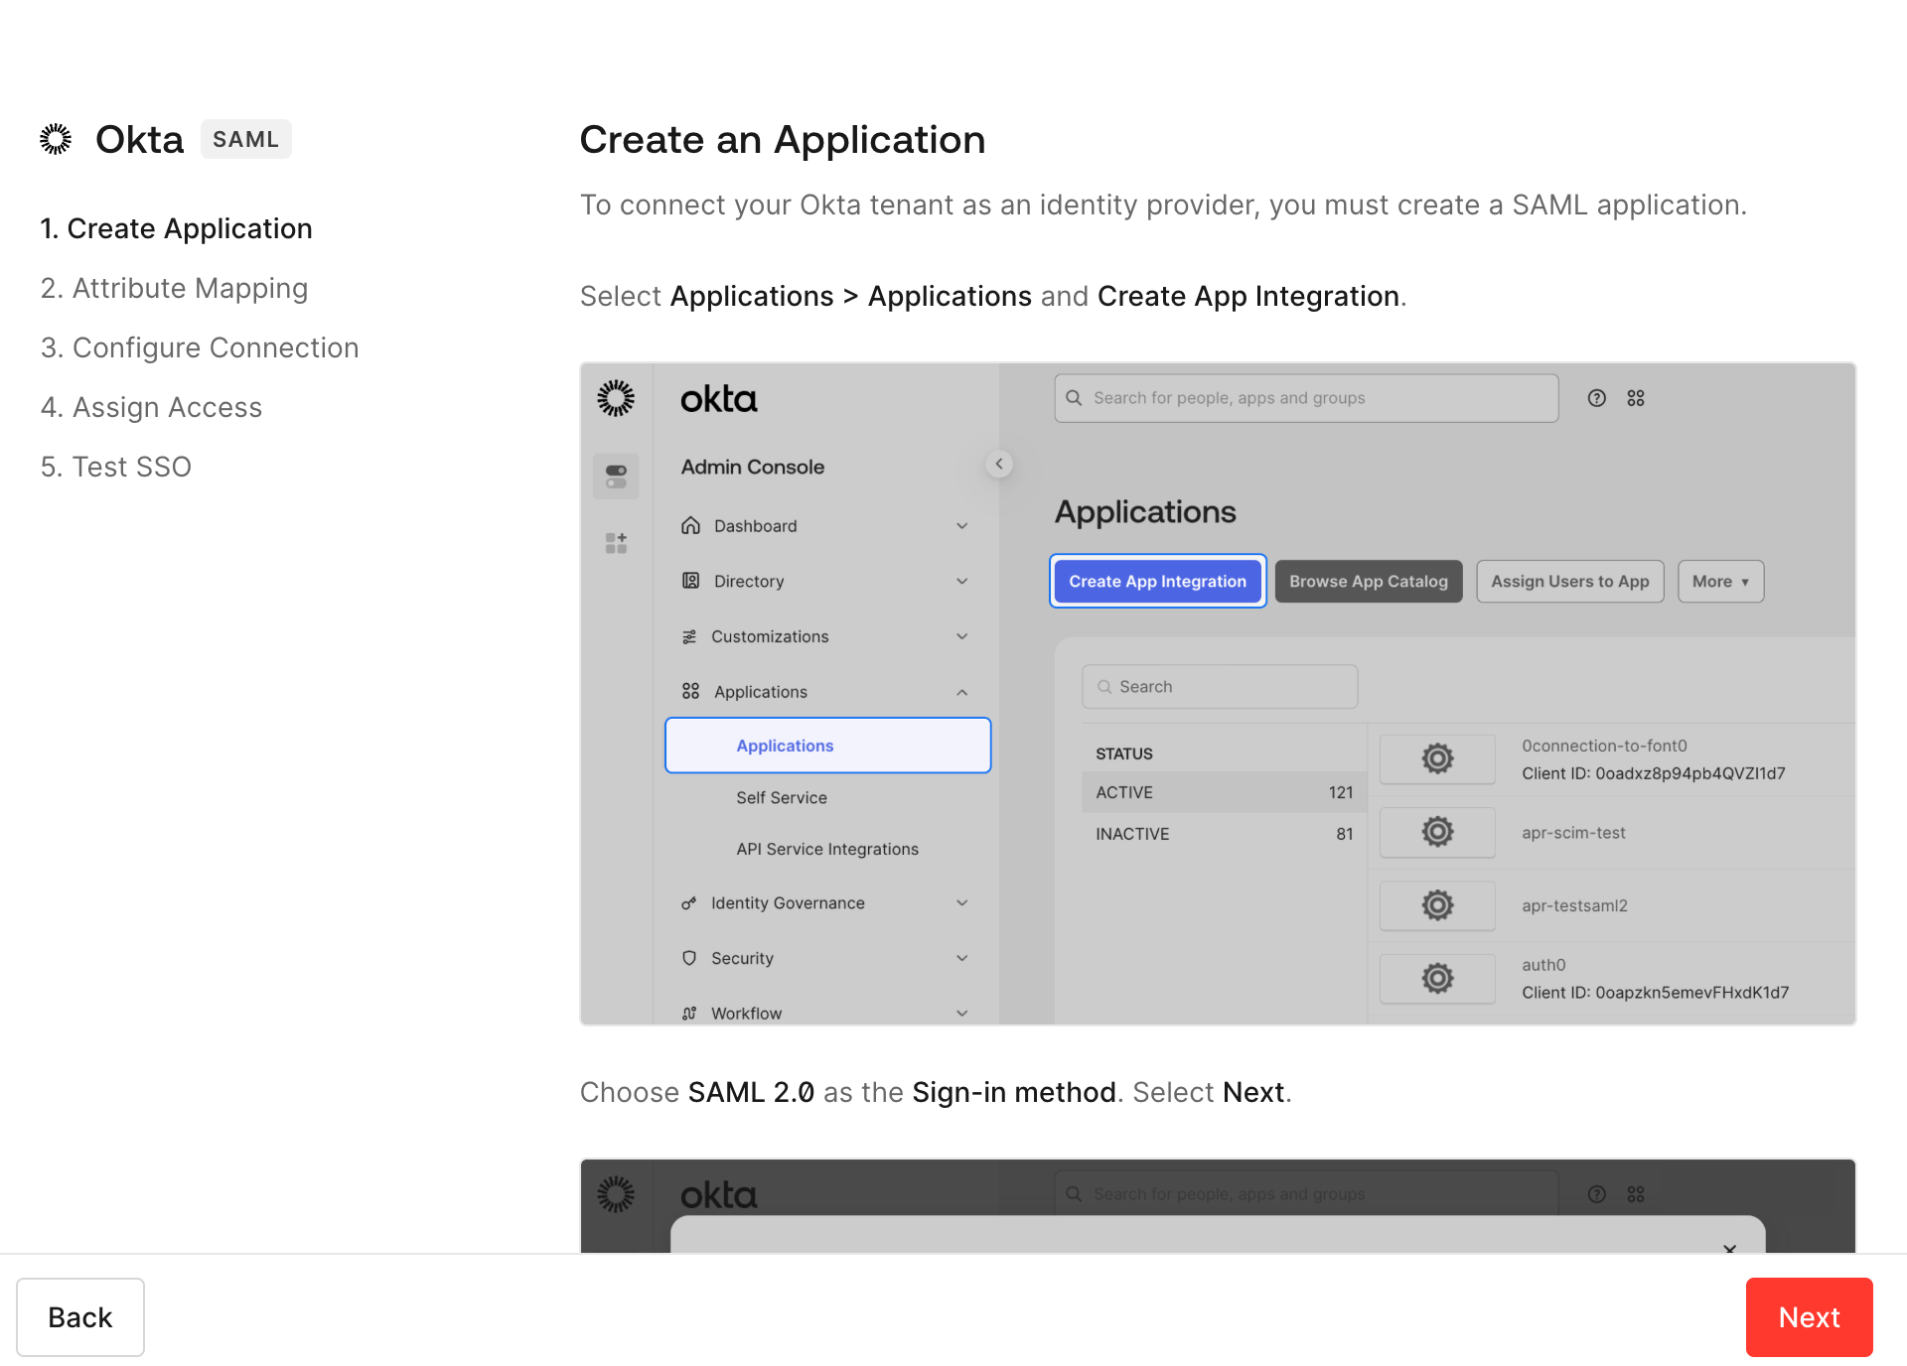Screen dimensions: 1907x1366
Task: Click the gear icon for auth0 app
Action: pyautogui.click(x=1437, y=978)
